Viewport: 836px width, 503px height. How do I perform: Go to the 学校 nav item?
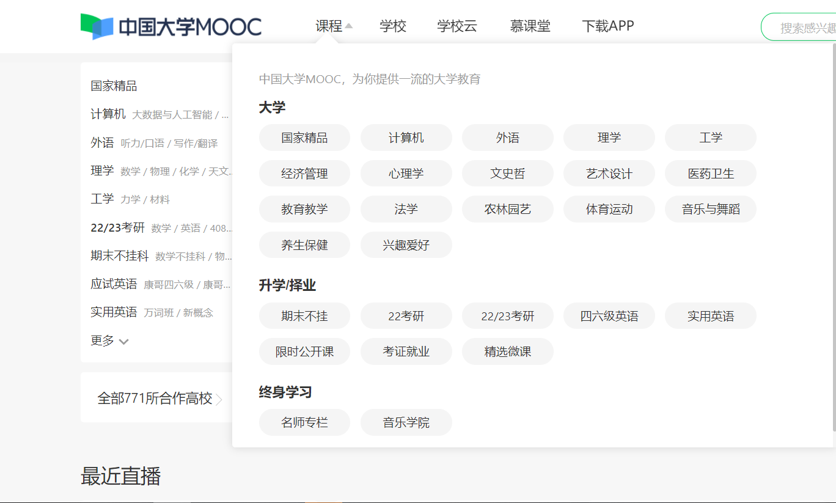point(393,26)
